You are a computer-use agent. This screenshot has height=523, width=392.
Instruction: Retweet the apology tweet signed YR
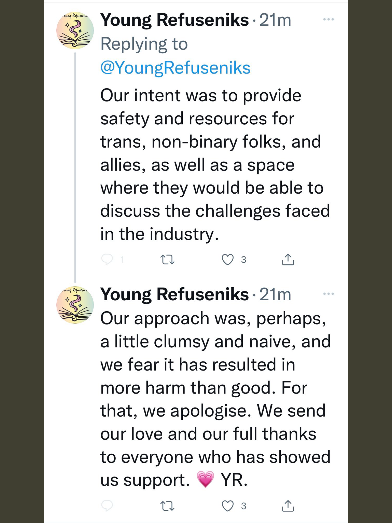pyautogui.click(x=167, y=506)
